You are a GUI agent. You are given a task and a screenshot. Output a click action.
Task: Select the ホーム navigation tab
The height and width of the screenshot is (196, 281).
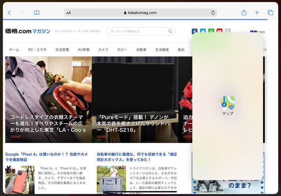pos(14,50)
